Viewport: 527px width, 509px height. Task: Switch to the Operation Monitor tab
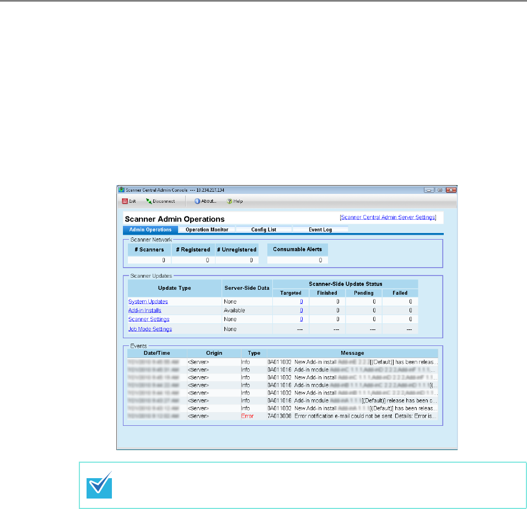[x=207, y=229]
